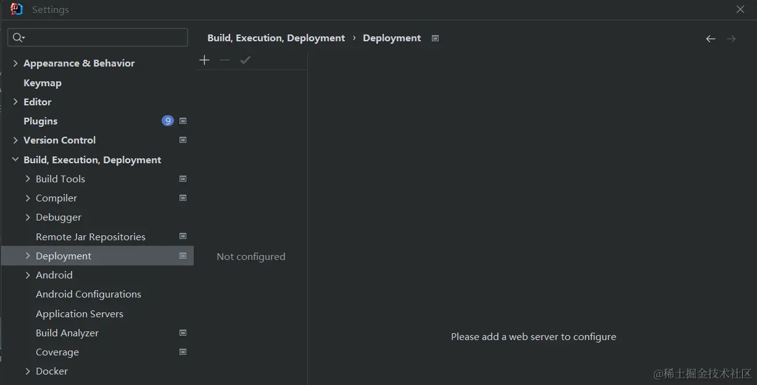Select Android Configurations in the tree

88,294
